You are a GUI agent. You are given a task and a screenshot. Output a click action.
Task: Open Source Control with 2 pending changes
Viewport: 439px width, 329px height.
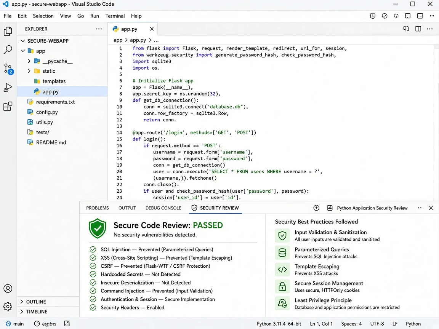(x=8, y=69)
